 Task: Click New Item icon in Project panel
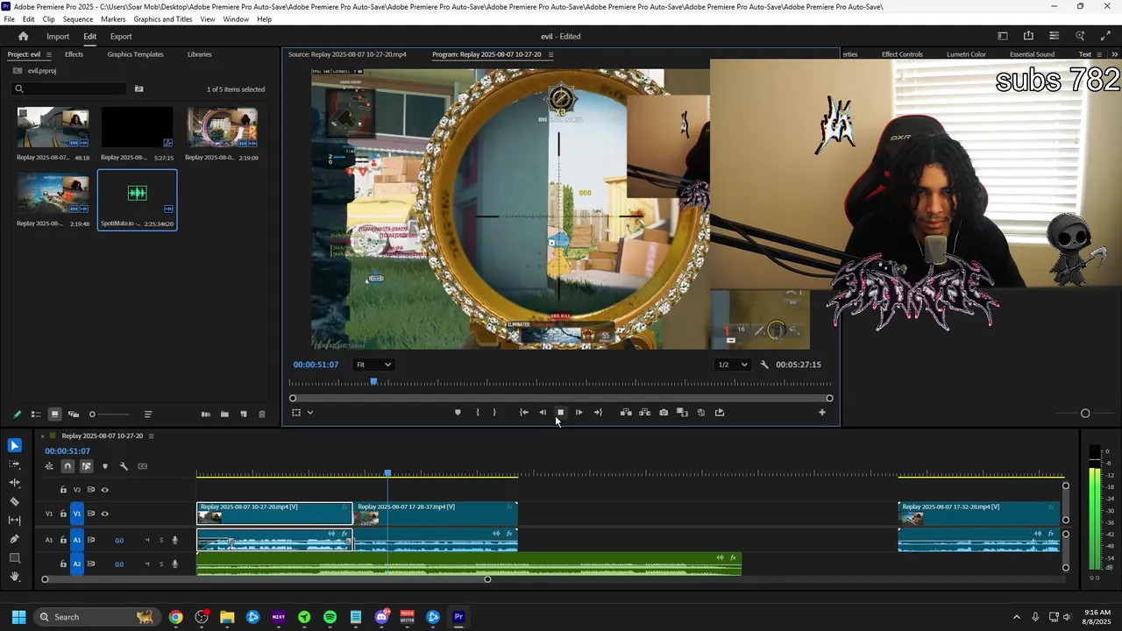(x=244, y=415)
